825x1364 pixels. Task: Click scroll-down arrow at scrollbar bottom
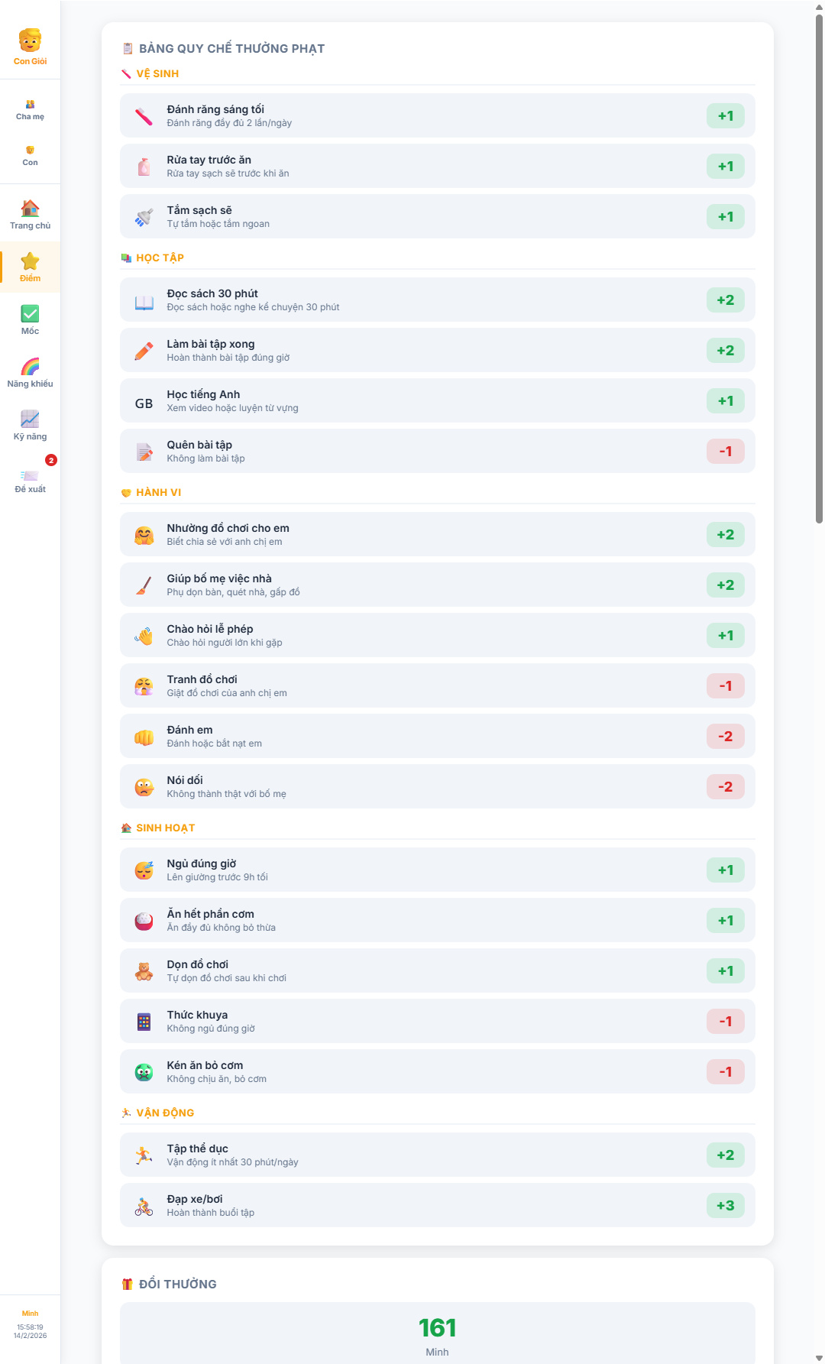(819, 1358)
